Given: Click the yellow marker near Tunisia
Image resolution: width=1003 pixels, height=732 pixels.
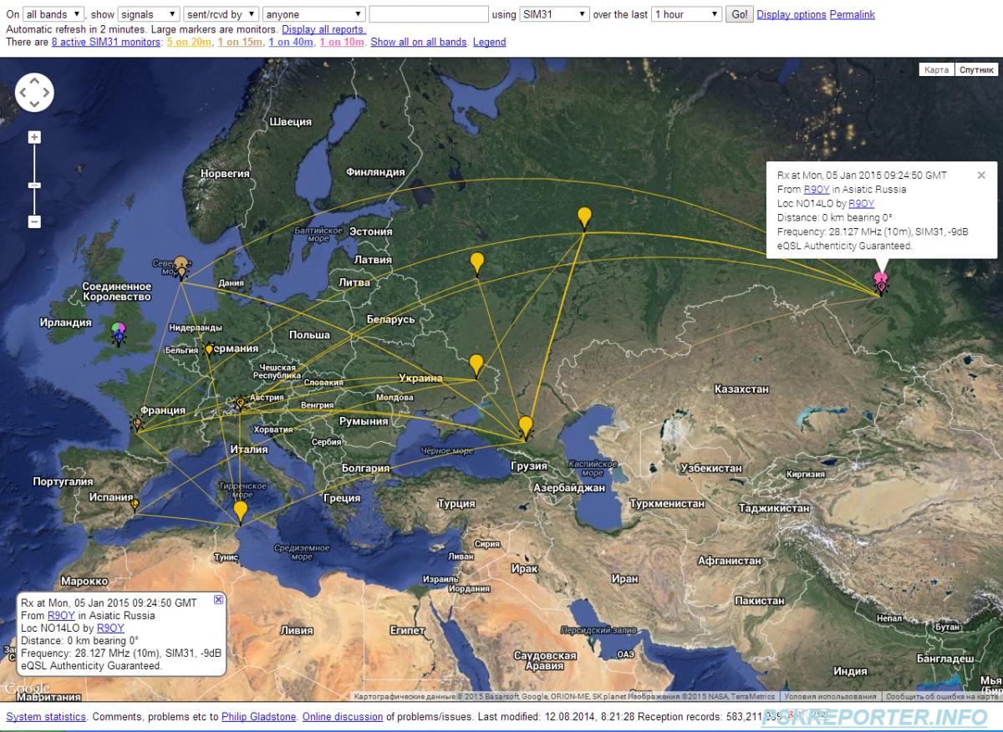Looking at the screenshot, I should [x=241, y=510].
